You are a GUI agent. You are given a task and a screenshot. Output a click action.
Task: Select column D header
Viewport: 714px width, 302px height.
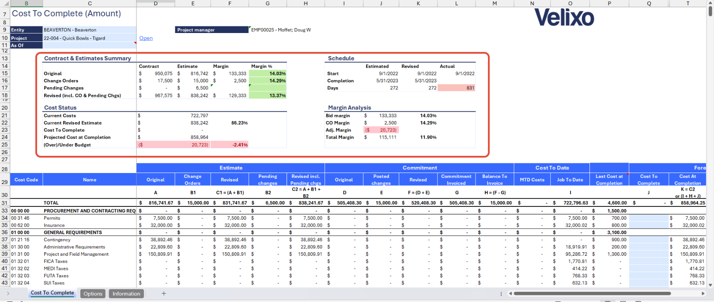point(155,3)
